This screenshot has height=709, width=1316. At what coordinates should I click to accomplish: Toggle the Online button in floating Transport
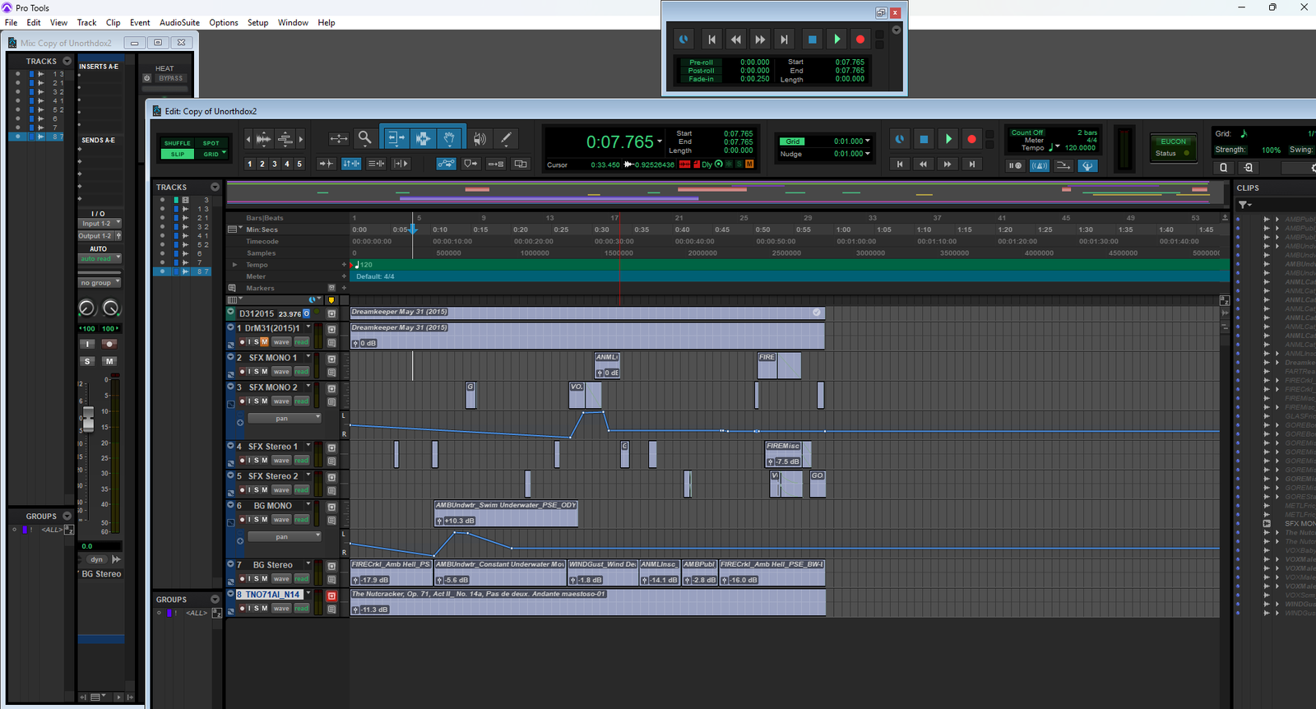tap(683, 39)
